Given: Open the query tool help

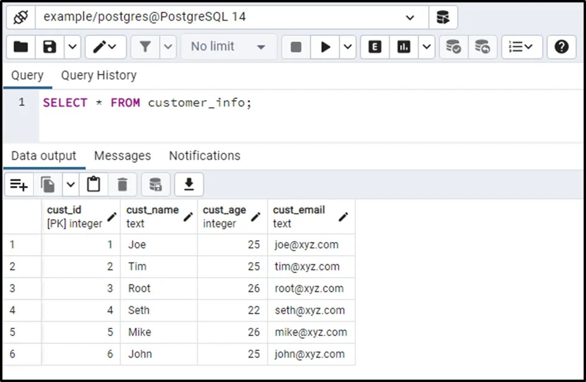Looking at the screenshot, I should coord(561,46).
